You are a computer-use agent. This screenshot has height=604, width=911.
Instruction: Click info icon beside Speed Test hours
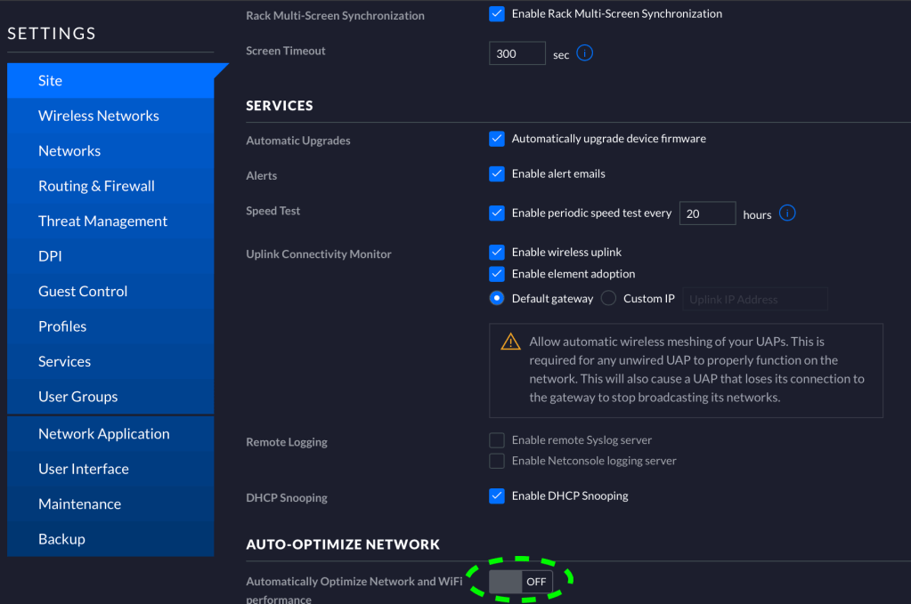787,213
